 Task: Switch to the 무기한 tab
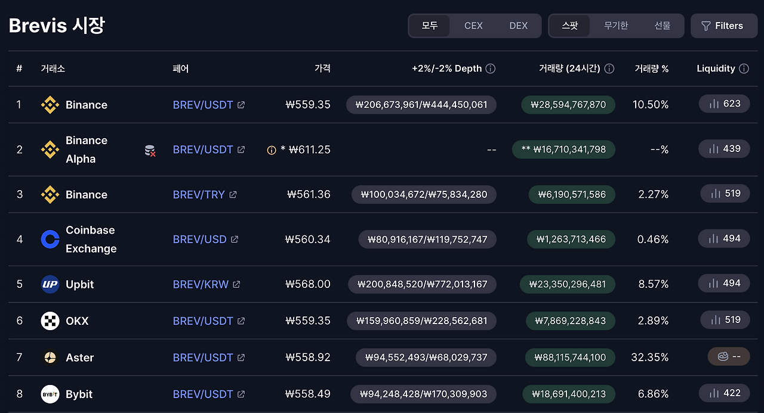(x=615, y=26)
